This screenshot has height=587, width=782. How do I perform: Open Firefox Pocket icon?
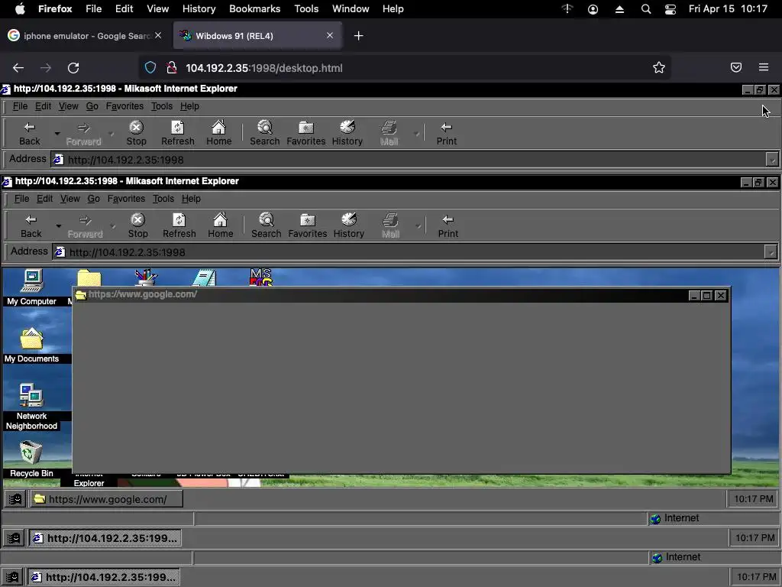tap(736, 68)
